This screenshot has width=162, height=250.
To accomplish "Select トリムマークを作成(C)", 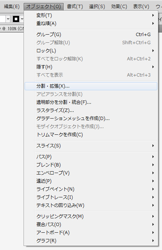I will (x=91, y=135).
